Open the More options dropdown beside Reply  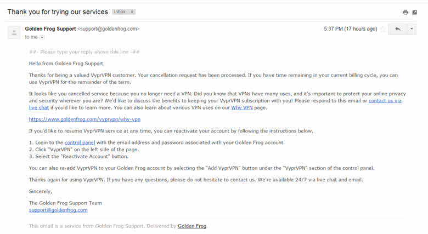pyautogui.click(x=412, y=28)
